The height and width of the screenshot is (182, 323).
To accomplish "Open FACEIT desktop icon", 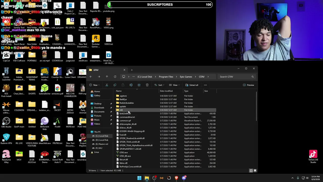I will 58,106.
